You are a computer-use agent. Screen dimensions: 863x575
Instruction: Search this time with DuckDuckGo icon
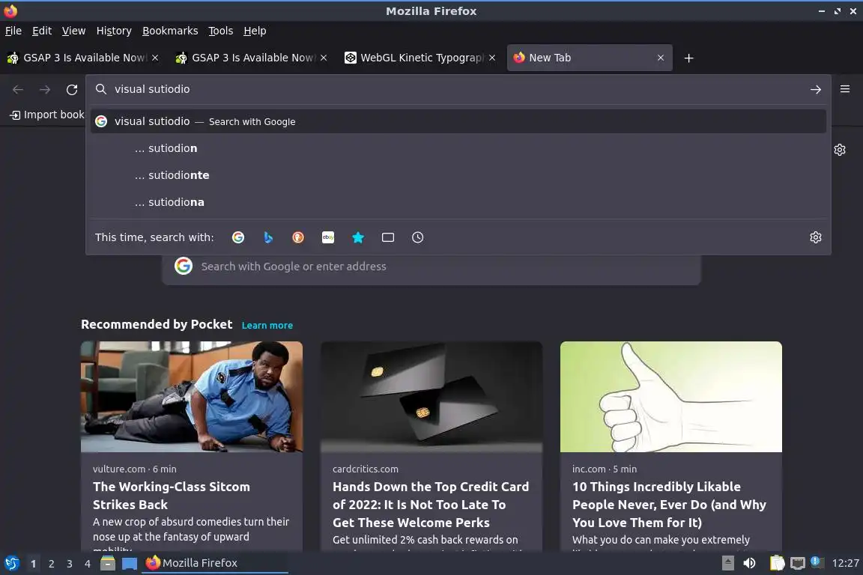[x=297, y=237]
